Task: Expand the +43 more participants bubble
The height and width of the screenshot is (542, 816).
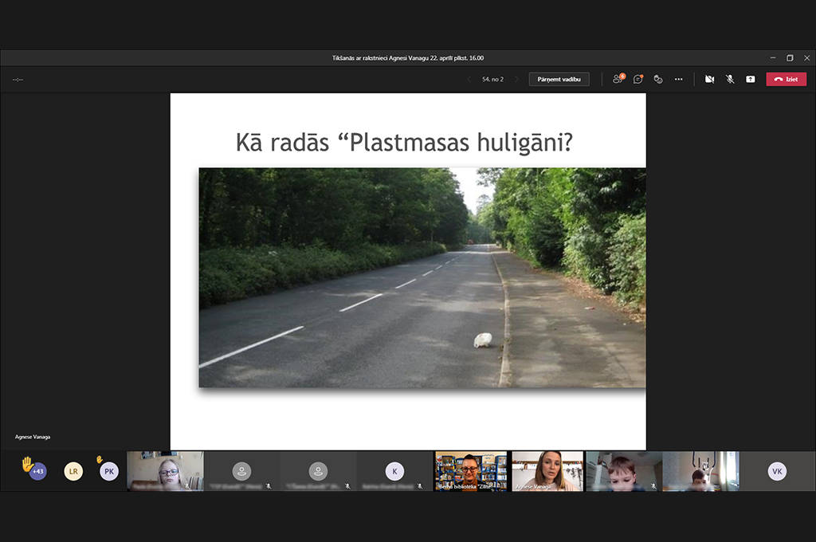Action: (x=37, y=471)
